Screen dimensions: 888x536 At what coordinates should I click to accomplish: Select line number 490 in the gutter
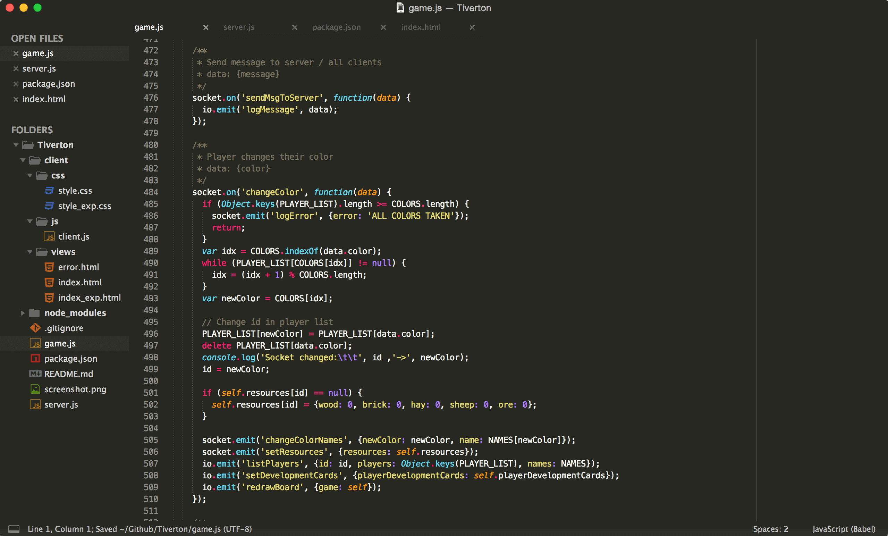(x=151, y=263)
